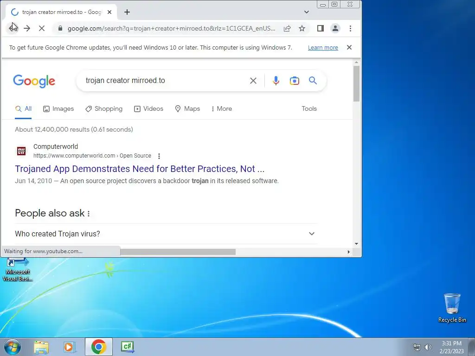Open the tab search dropdown arrow
475x356 pixels.
coord(306,12)
